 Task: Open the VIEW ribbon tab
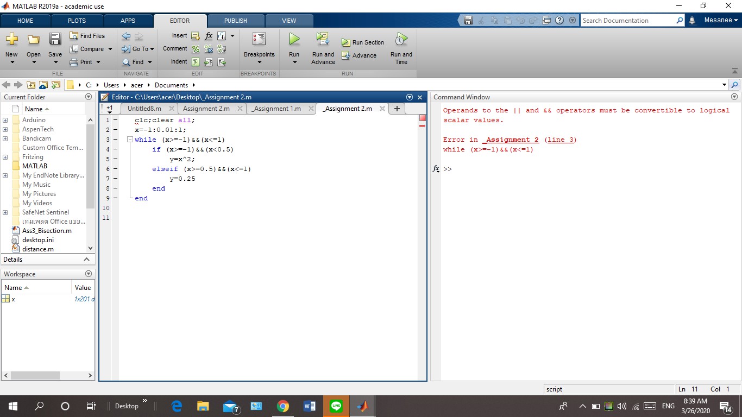click(x=289, y=21)
